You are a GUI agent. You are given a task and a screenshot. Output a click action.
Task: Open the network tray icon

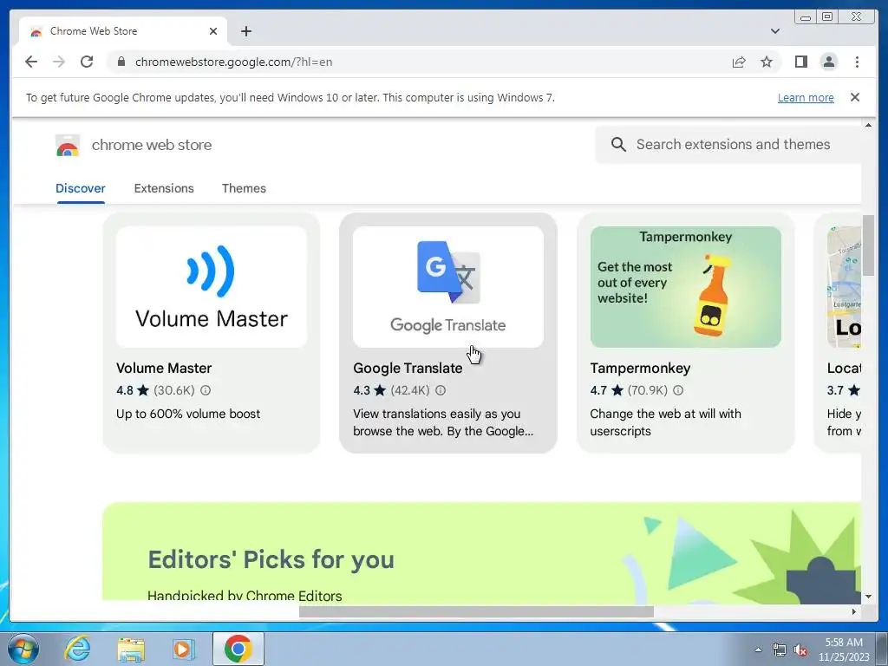tap(780, 650)
